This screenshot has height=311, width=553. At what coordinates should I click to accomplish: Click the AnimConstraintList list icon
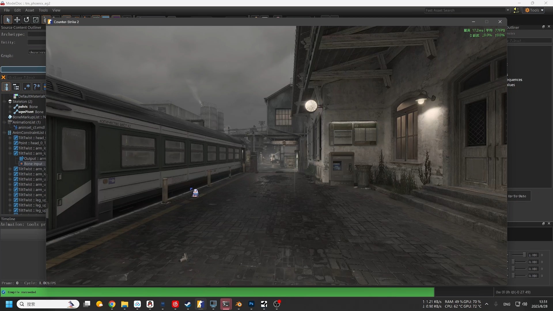(10, 133)
